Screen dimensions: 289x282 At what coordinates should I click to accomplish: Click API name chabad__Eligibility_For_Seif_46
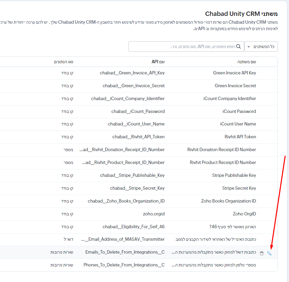pos(133,227)
